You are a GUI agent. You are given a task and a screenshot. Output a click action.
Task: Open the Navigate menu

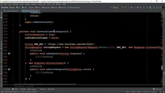16,4
